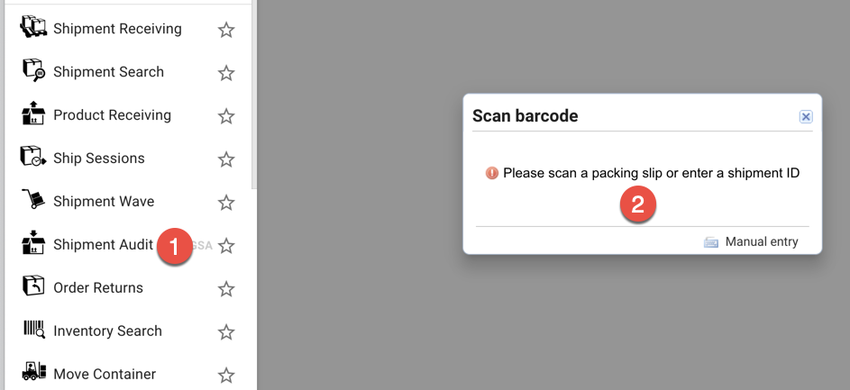Click the Manual entry button
Viewport: 850px width, 390px height.
tap(752, 241)
